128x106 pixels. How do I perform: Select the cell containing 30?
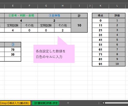click(x=13, y=54)
